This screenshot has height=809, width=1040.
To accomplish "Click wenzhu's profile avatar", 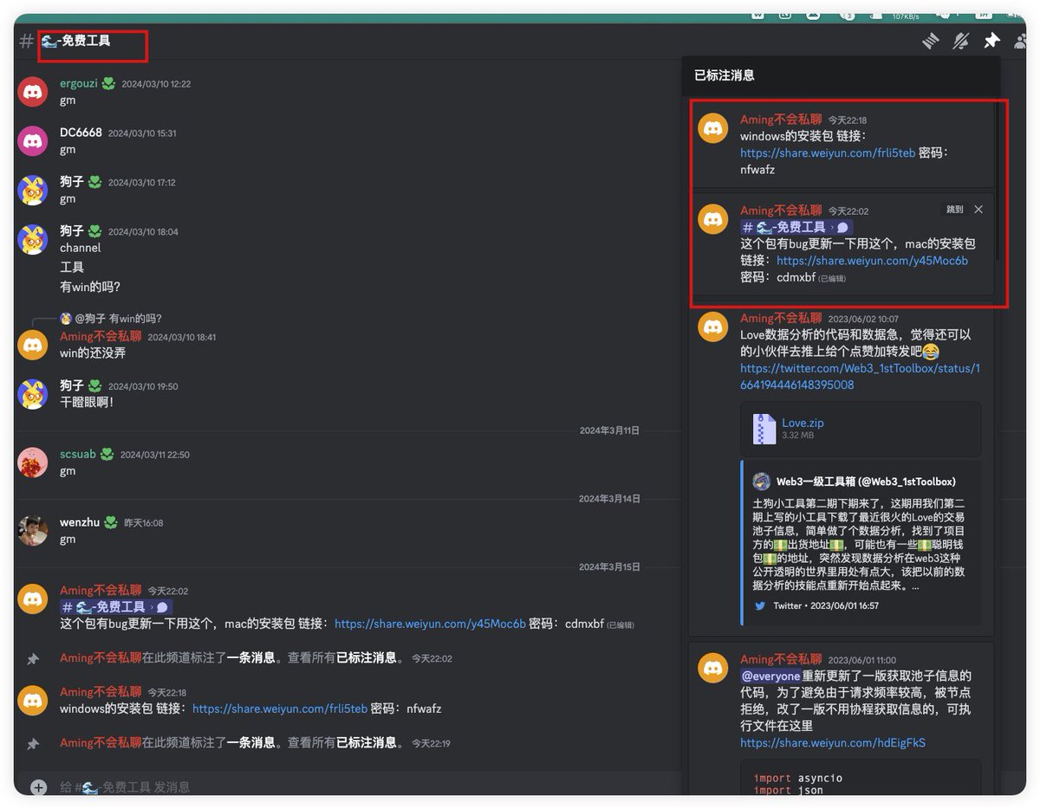I will click(32, 528).
